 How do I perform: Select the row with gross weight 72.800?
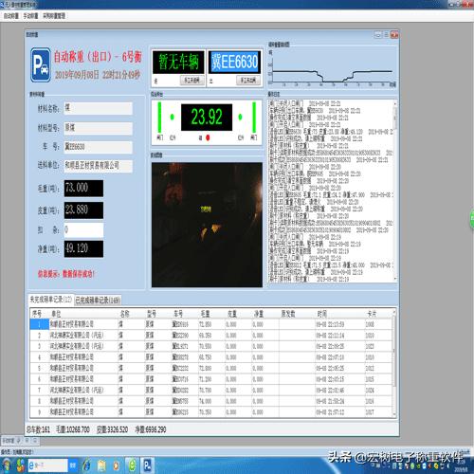(211, 368)
